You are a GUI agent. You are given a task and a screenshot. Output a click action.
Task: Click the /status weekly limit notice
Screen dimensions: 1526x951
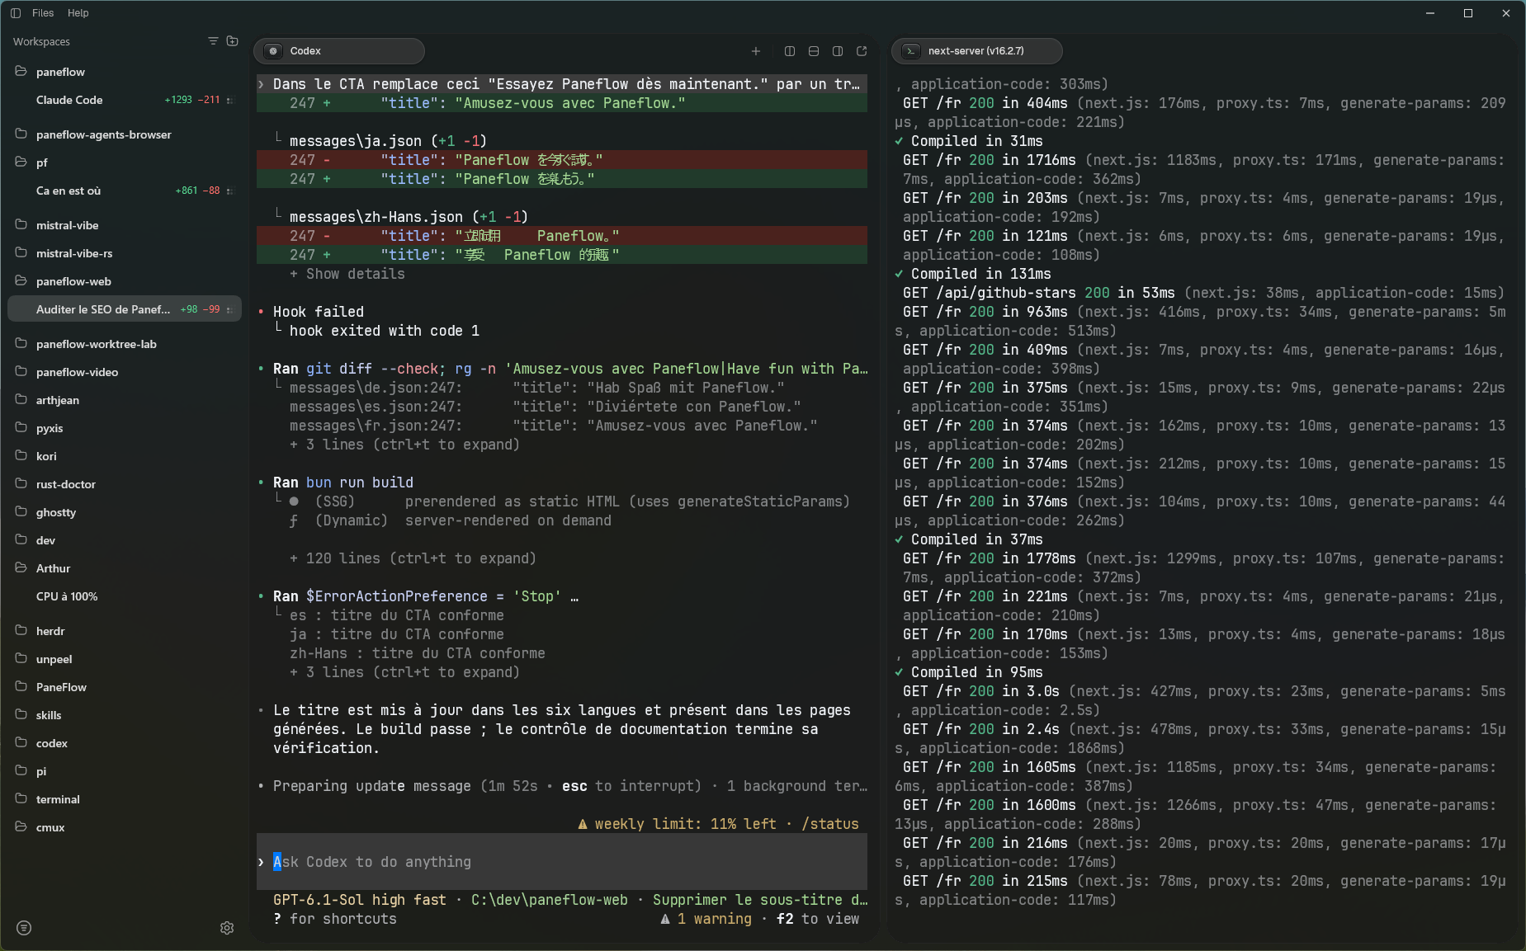(718, 824)
